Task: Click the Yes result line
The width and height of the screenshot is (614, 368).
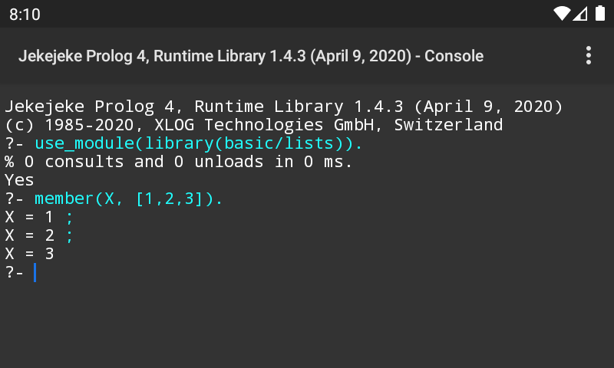Action: [19, 180]
